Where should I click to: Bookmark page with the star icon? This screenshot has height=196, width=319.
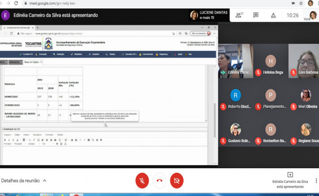click(301, 3)
